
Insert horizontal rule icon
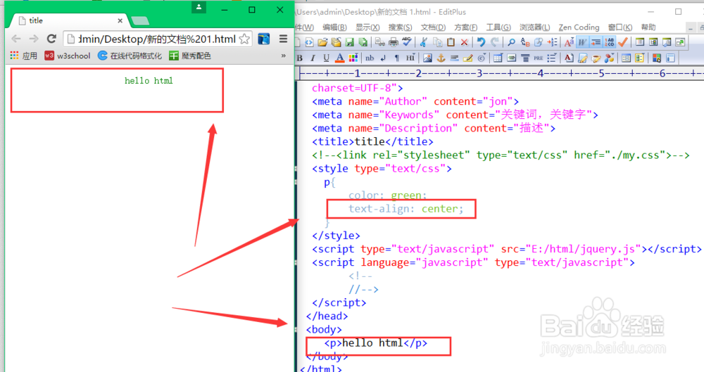click(454, 58)
